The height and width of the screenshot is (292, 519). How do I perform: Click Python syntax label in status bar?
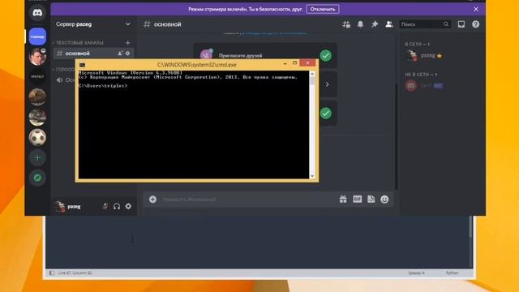pos(452,273)
